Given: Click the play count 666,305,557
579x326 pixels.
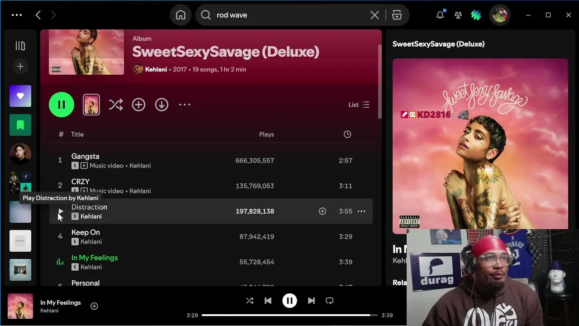Looking at the screenshot, I should [255, 160].
